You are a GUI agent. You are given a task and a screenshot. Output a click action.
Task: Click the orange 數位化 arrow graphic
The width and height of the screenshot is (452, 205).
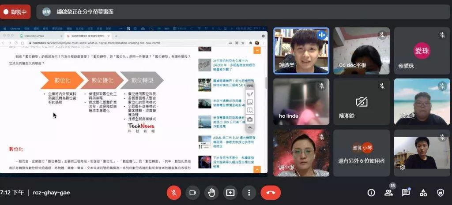(62, 80)
